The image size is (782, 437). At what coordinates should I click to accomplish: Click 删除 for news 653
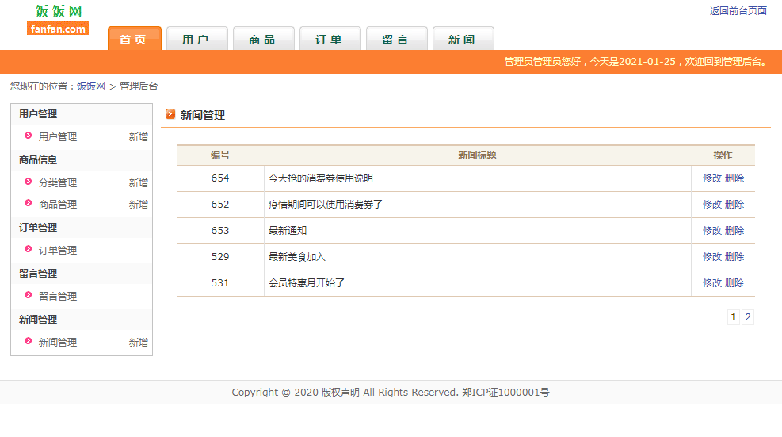734,230
